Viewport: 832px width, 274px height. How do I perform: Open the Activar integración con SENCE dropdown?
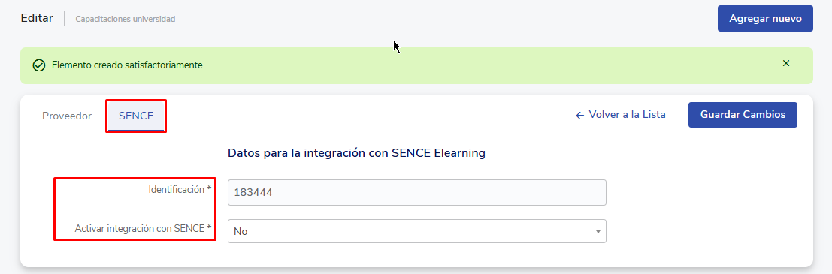pyautogui.click(x=416, y=232)
